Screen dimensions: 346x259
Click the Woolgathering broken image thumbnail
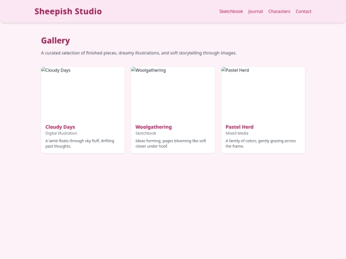point(173,94)
